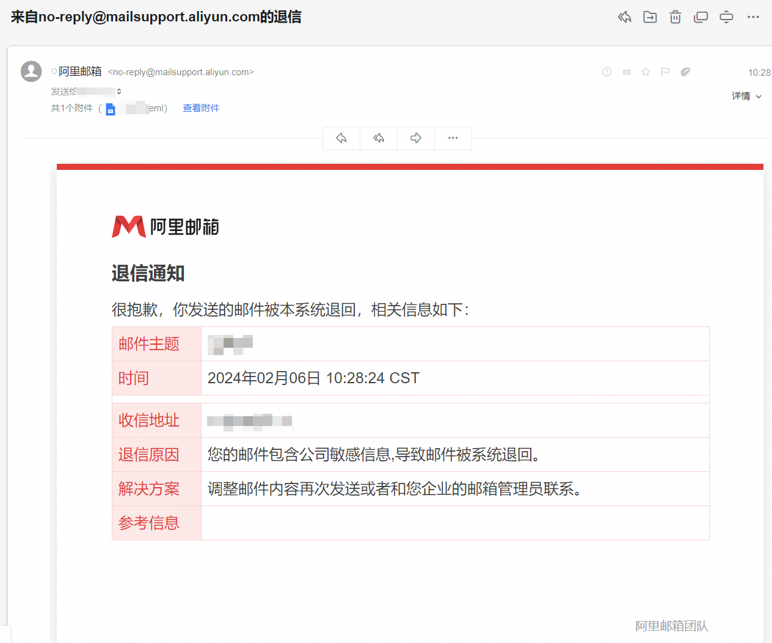Toggle the star on this email
This screenshot has height=643, width=772.
point(646,72)
